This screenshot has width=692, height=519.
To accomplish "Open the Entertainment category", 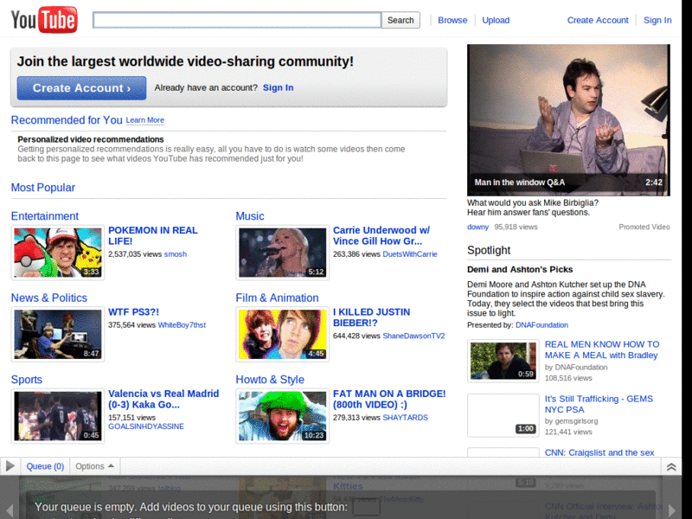I will point(45,216).
